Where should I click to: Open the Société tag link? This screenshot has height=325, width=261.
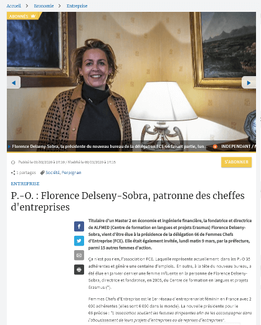(x=52, y=173)
